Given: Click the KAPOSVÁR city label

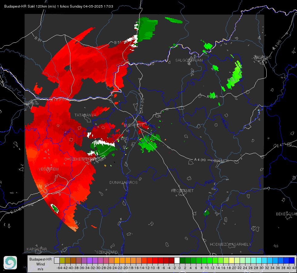Looking at the screenshot, I should click(x=37, y=249).
